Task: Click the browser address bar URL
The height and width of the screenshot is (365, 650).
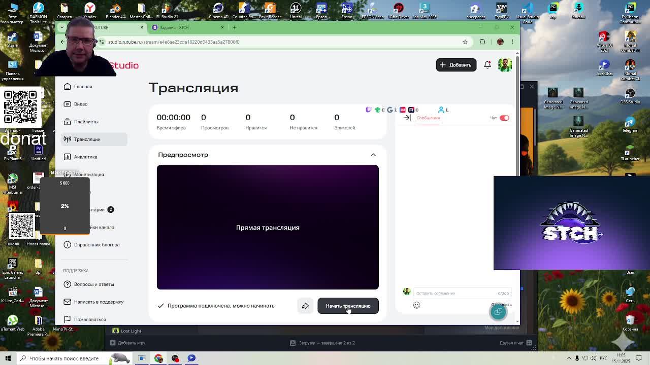Action: pos(174,42)
